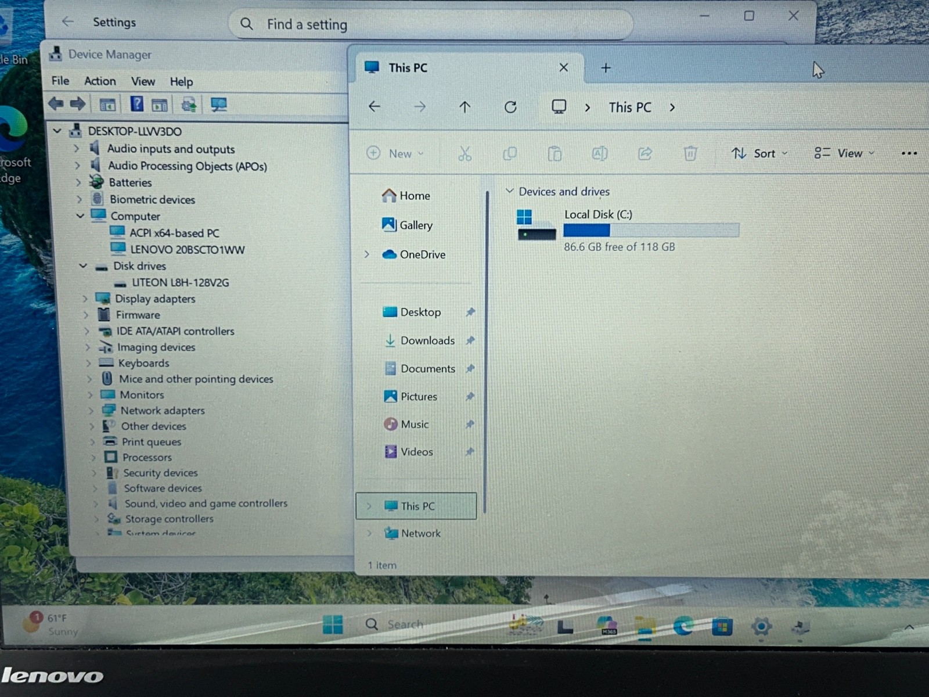
Task: Open File Explorer from the taskbar
Action: (645, 627)
